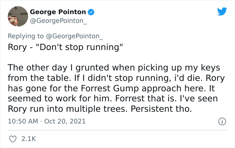This screenshot has width=235, height=148.
Task: Click the @GeorgePointon_ mention after Replying to
Action: [x=75, y=36]
